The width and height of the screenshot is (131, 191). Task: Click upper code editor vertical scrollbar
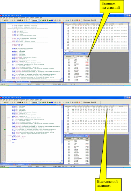tap(62, 51)
